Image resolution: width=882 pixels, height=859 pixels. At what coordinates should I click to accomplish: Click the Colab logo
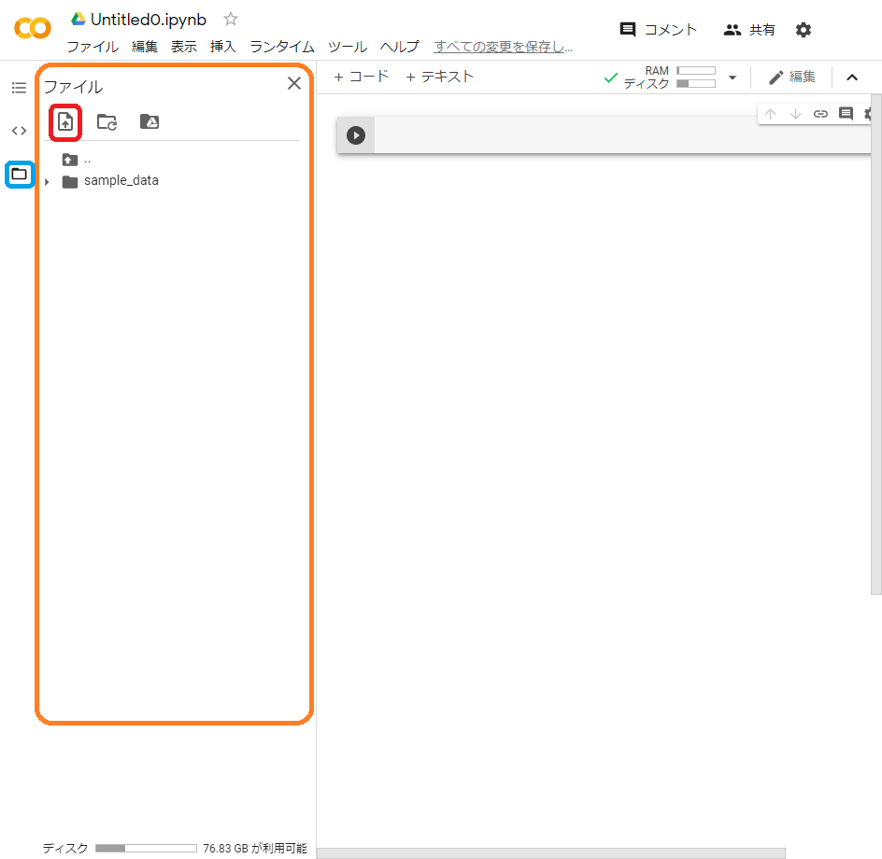tap(33, 28)
